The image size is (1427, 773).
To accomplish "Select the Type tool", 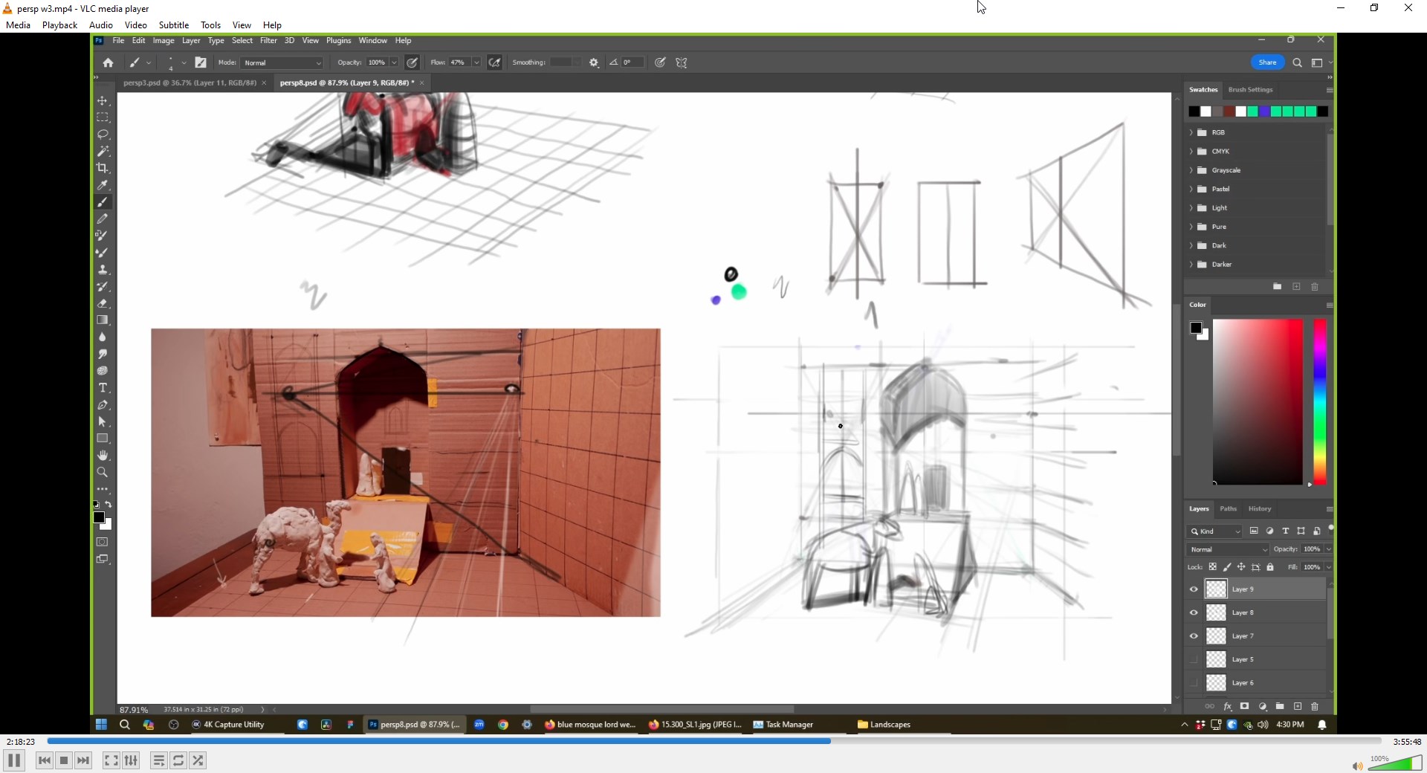I will tap(103, 388).
